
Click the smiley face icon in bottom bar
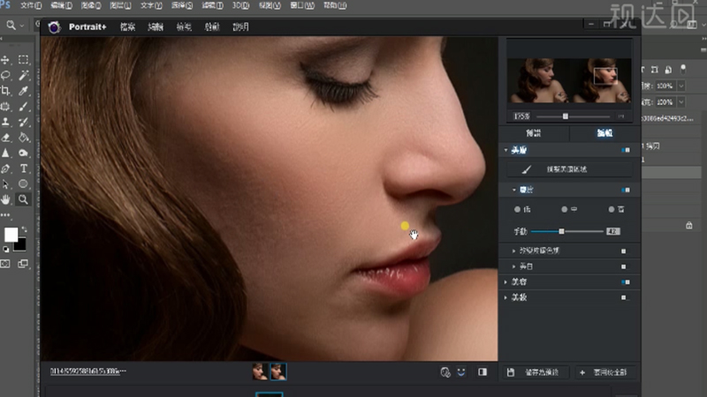tap(461, 372)
